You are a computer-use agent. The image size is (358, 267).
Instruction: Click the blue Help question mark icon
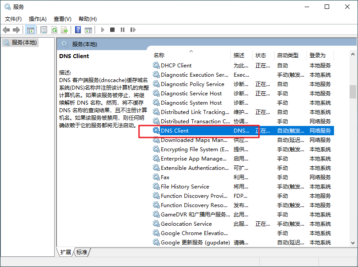(78, 30)
